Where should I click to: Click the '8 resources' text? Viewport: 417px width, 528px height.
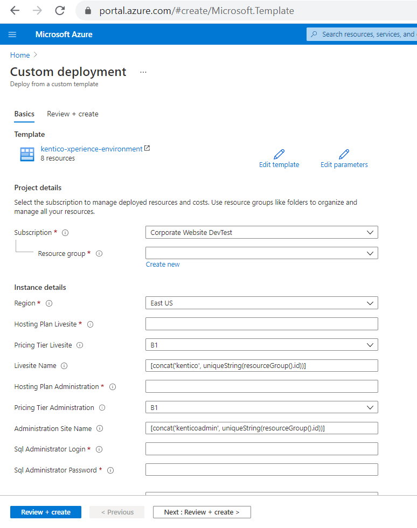click(58, 158)
